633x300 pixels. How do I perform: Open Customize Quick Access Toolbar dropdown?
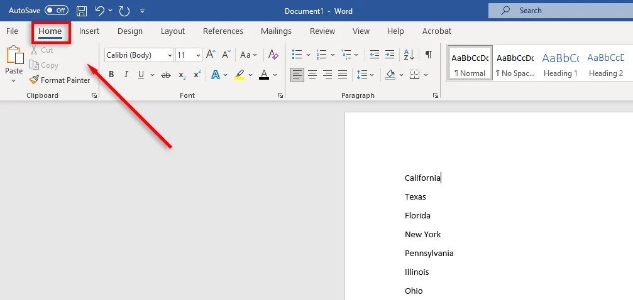coord(143,11)
